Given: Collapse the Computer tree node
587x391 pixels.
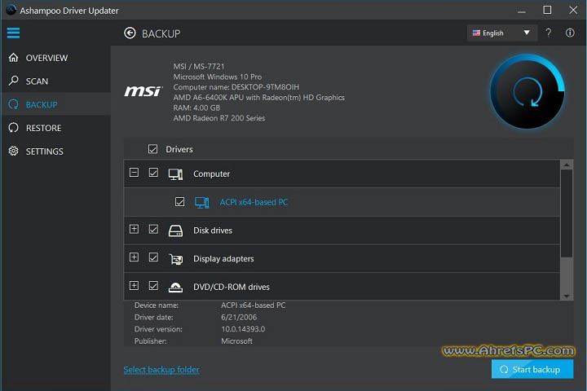Looking at the screenshot, I should 134,173.
